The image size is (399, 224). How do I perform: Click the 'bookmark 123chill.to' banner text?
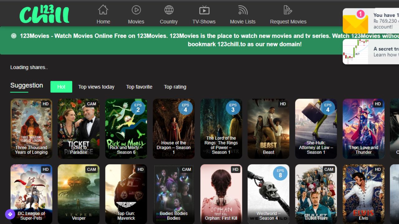coord(245,44)
